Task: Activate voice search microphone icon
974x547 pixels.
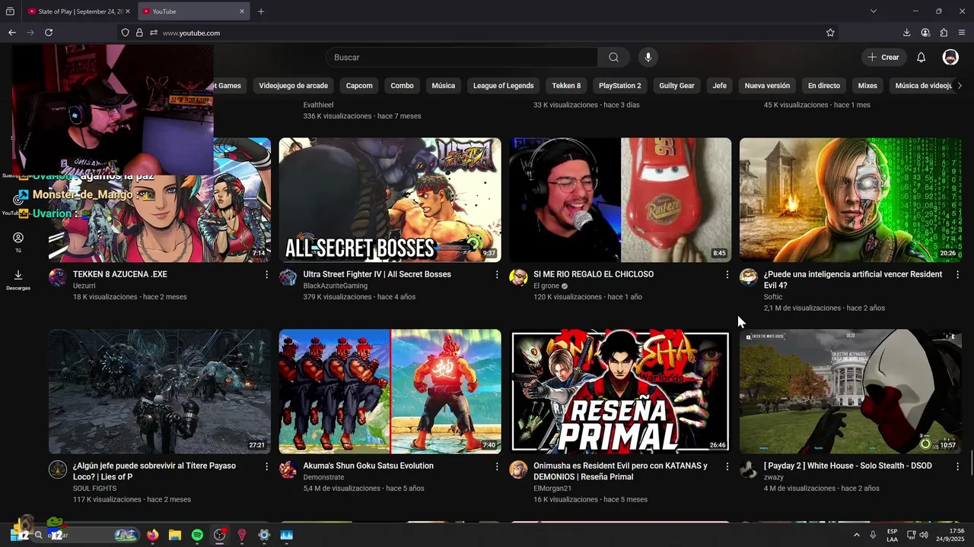Action: pyautogui.click(x=648, y=57)
